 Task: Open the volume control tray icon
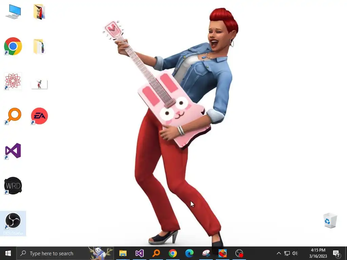295,253
